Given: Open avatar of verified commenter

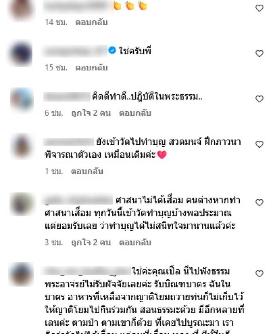Looking at the screenshot, I should 20,53.
